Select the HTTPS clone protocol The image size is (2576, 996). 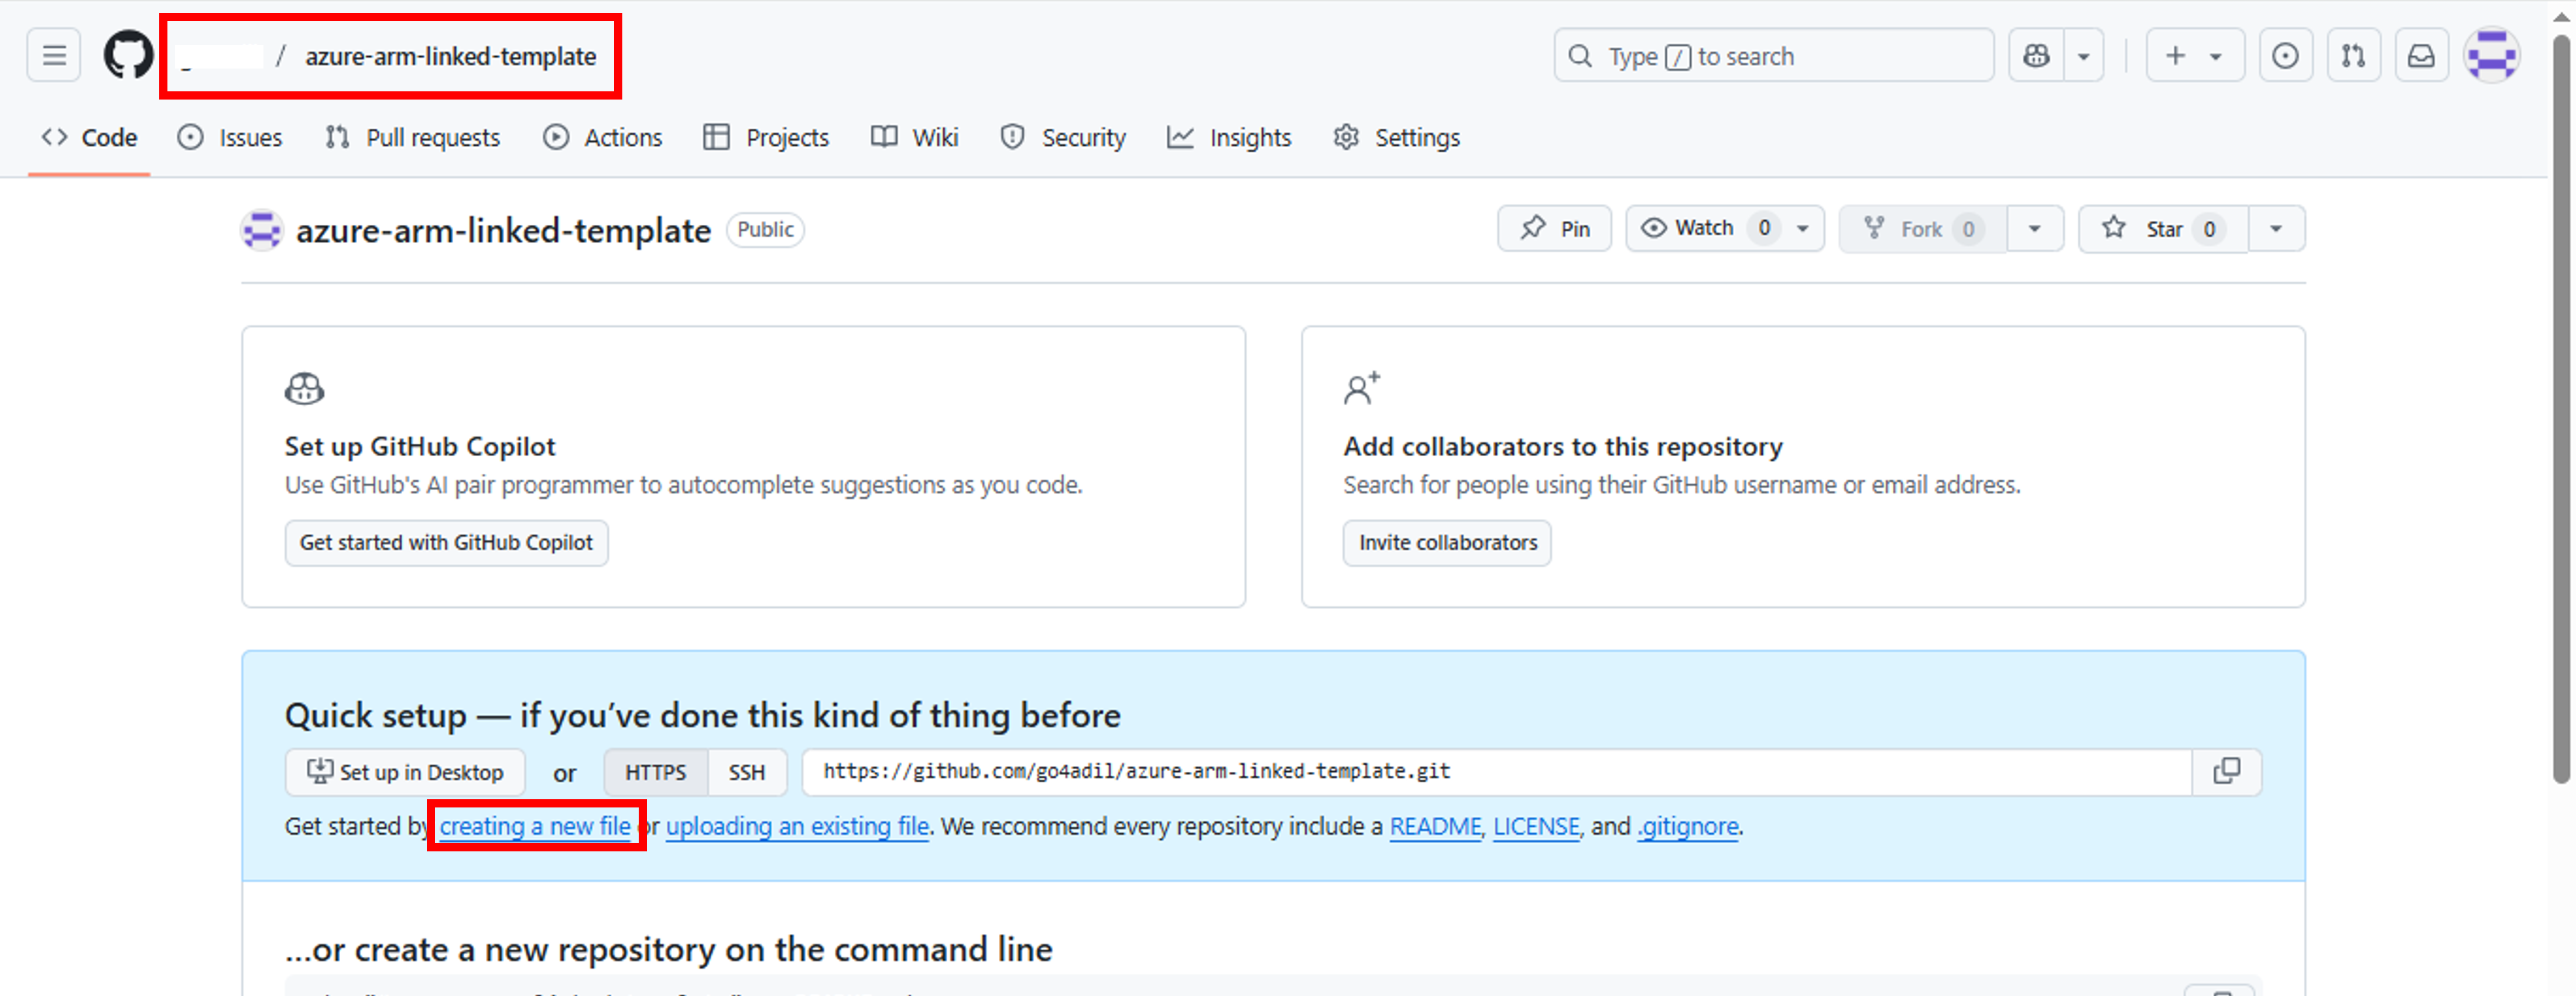[x=655, y=771]
